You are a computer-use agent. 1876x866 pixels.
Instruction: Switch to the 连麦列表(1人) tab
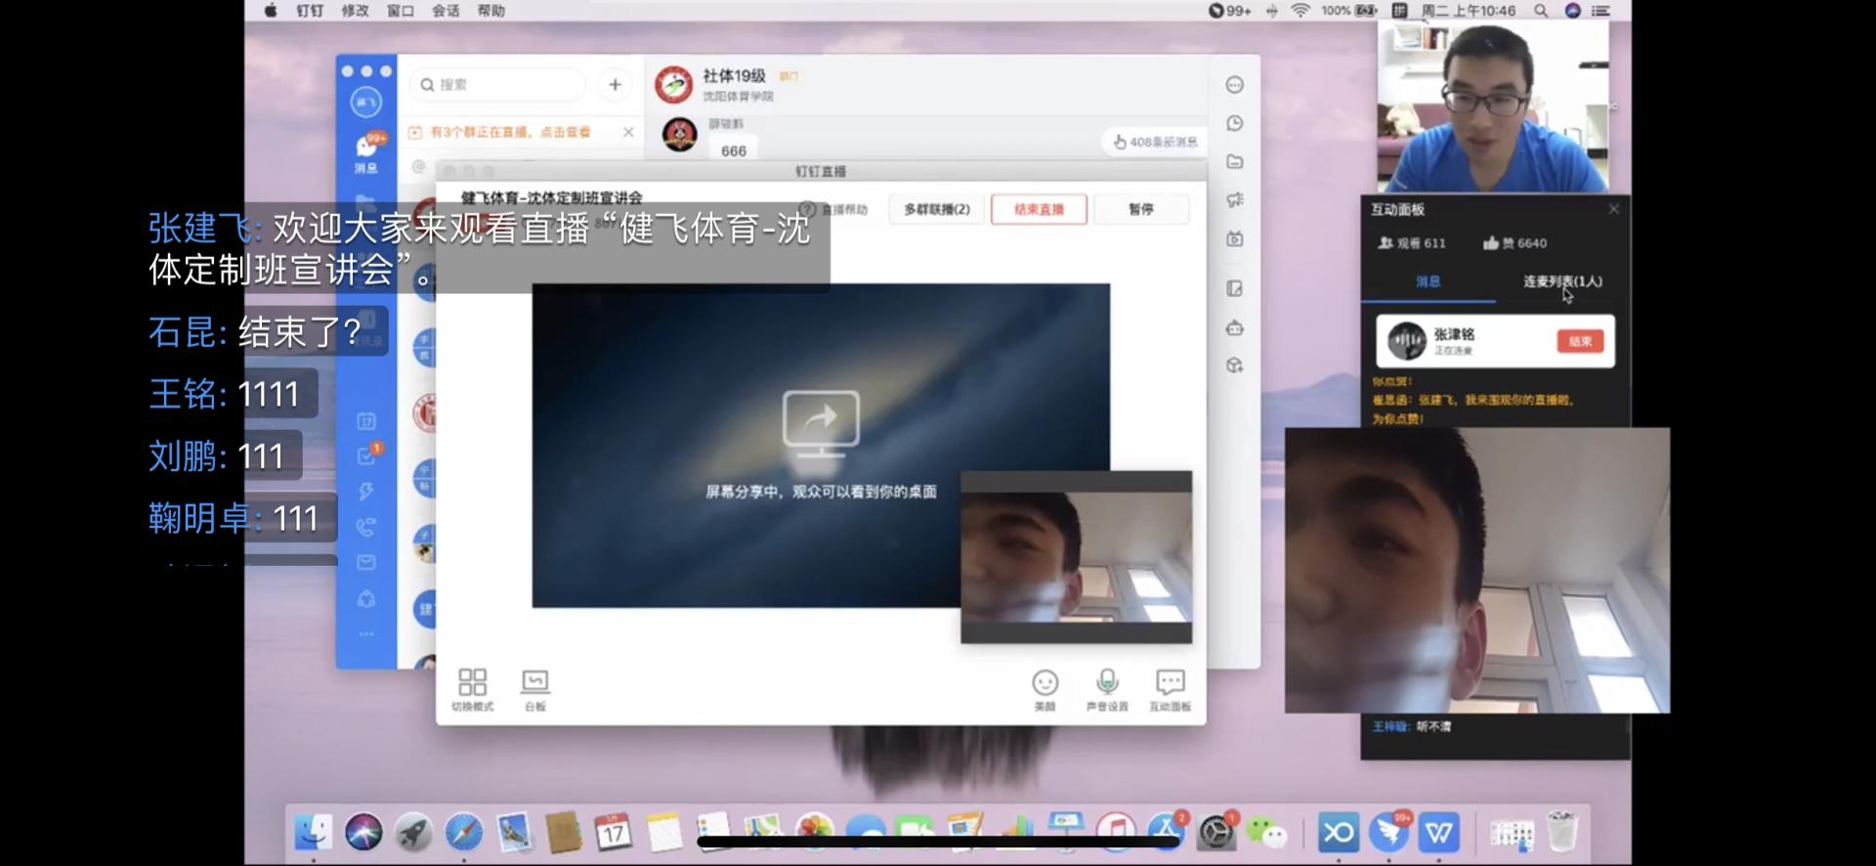[x=1561, y=281]
